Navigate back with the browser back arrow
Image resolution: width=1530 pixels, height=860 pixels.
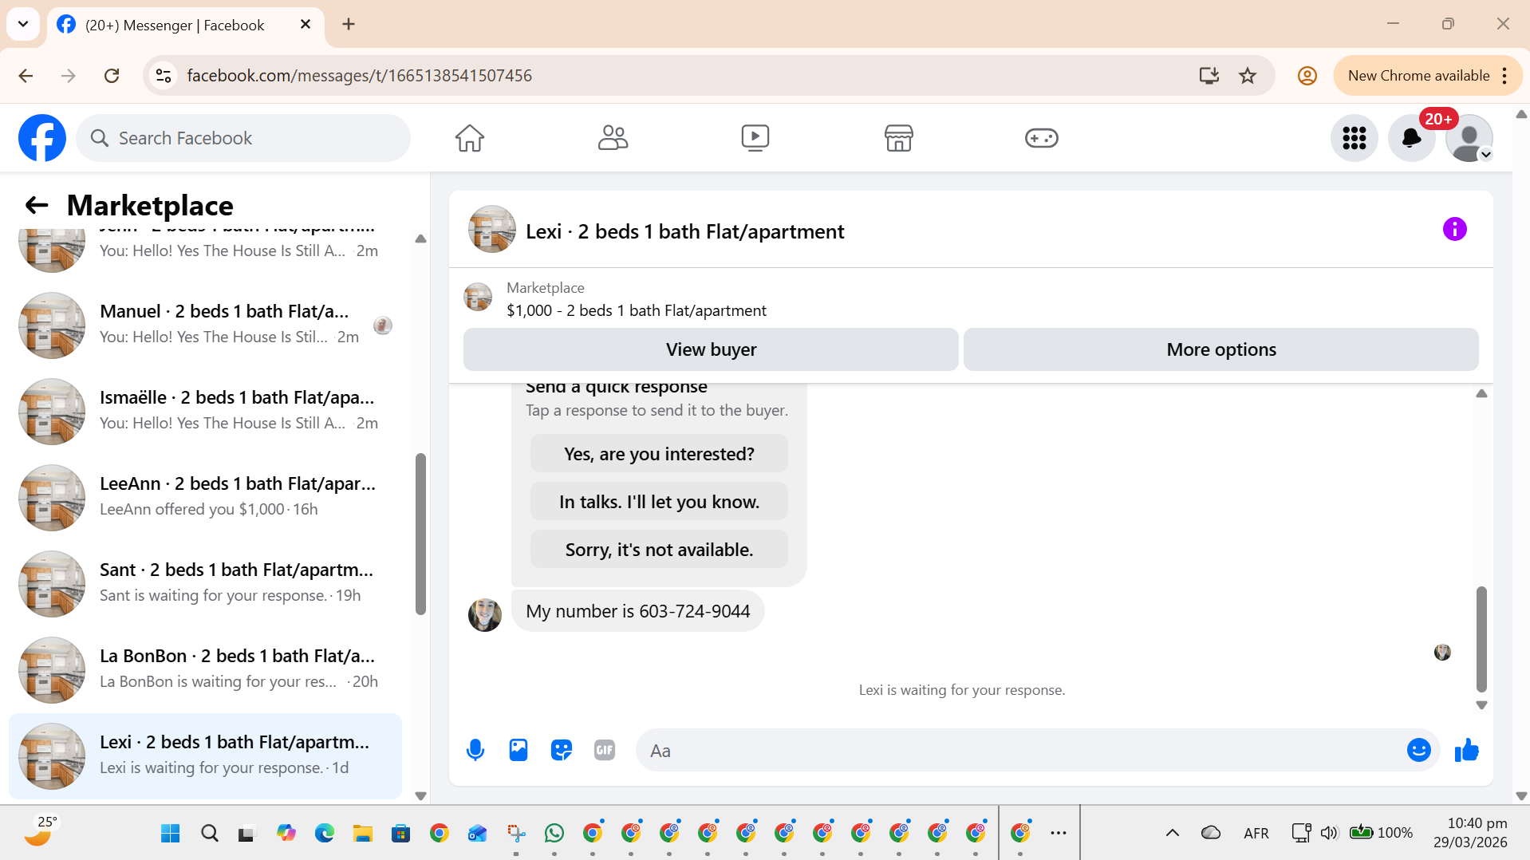click(x=26, y=76)
